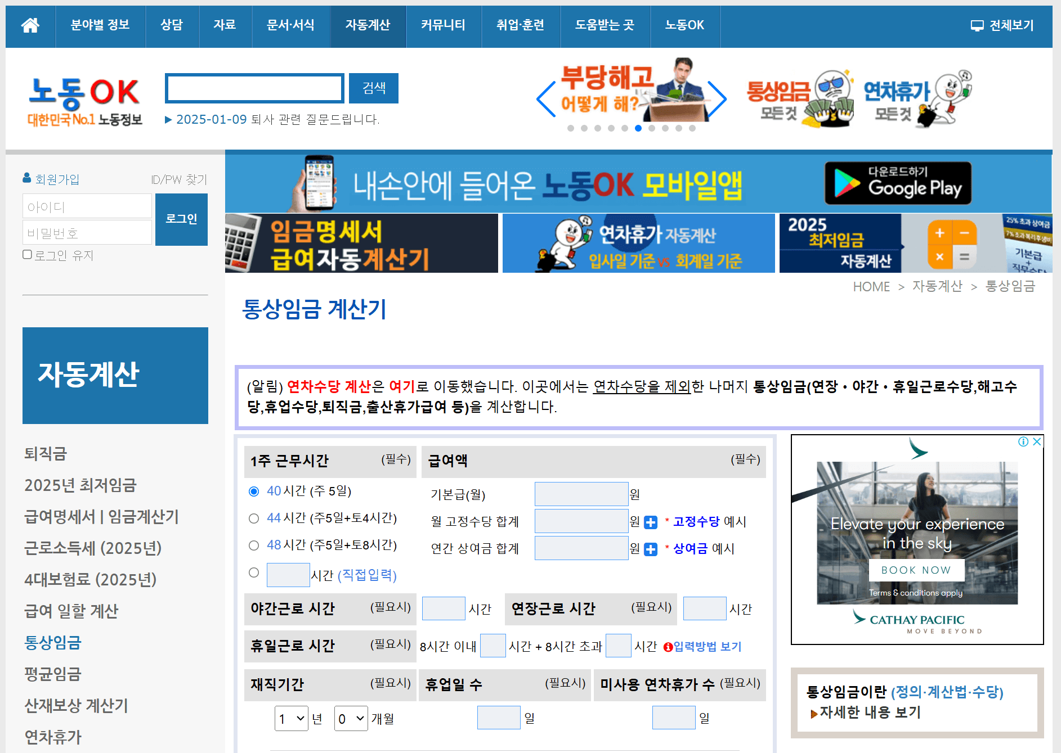Image resolution: width=1061 pixels, height=753 pixels.
Task: Click the home icon in the top navigation
Action: (x=30, y=26)
